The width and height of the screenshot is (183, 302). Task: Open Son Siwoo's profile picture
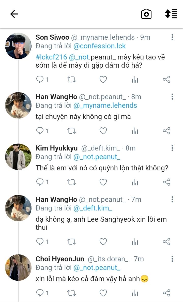(x=18, y=46)
